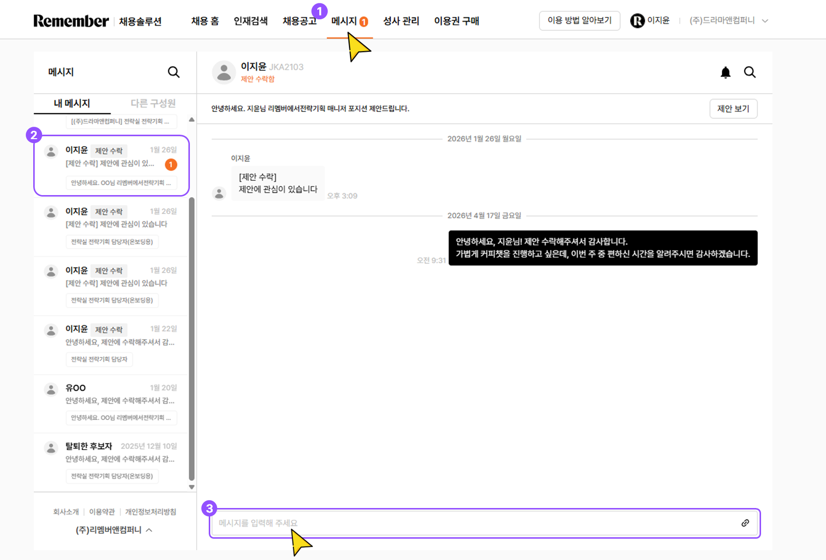Screen dimensions: 826x560
Task: Click the avatar of 탈퇴한 후보자 conversation
Action: click(51, 448)
